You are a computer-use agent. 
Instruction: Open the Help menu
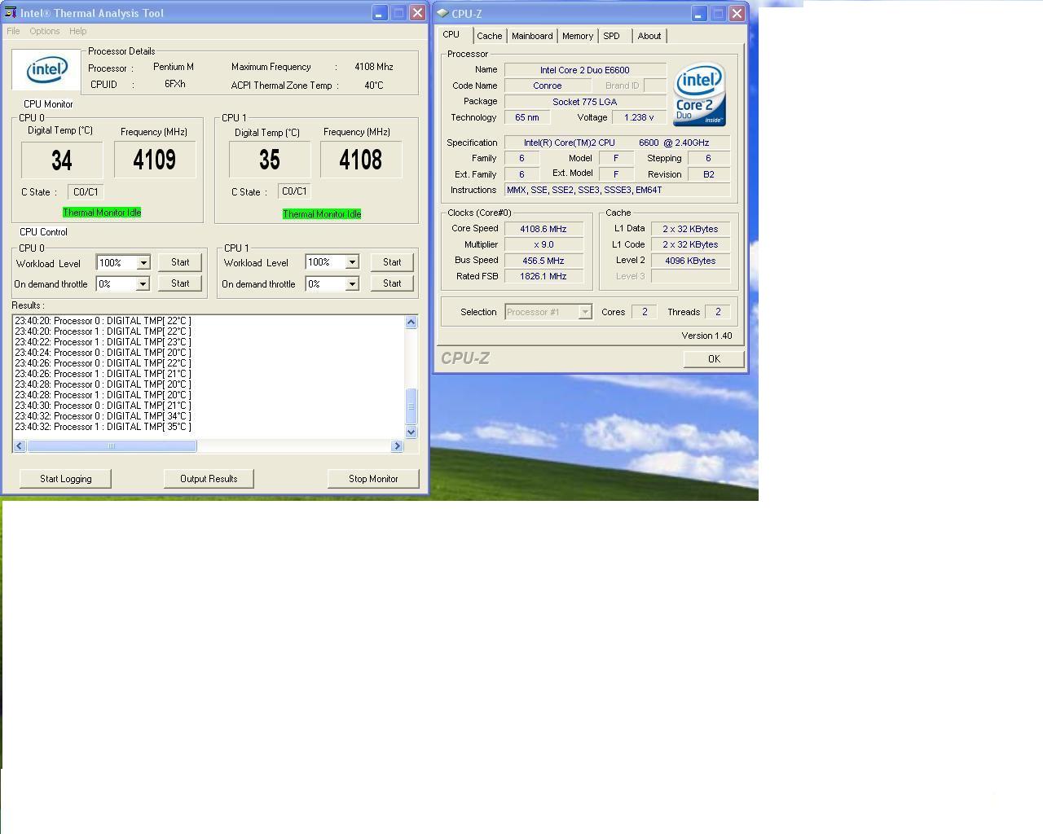pyautogui.click(x=78, y=31)
